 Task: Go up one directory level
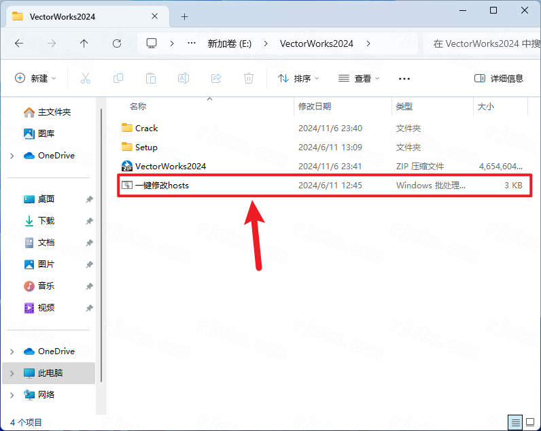[84, 44]
